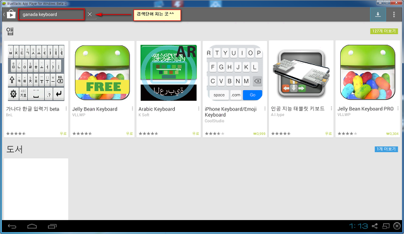Click the Android home button
This screenshot has height=234, width=404.
pyautogui.click(x=32, y=226)
